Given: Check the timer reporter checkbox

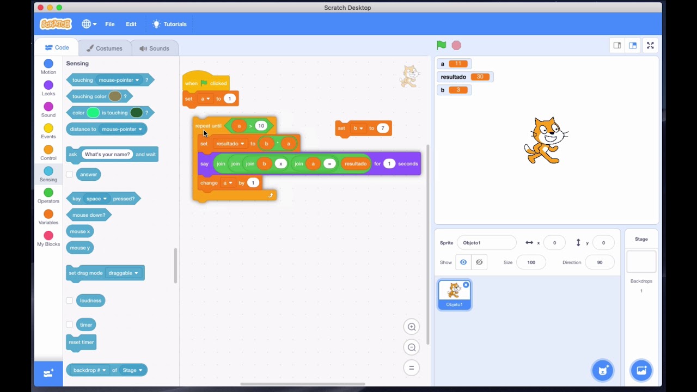Looking at the screenshot, I should [x=70, y=324].
